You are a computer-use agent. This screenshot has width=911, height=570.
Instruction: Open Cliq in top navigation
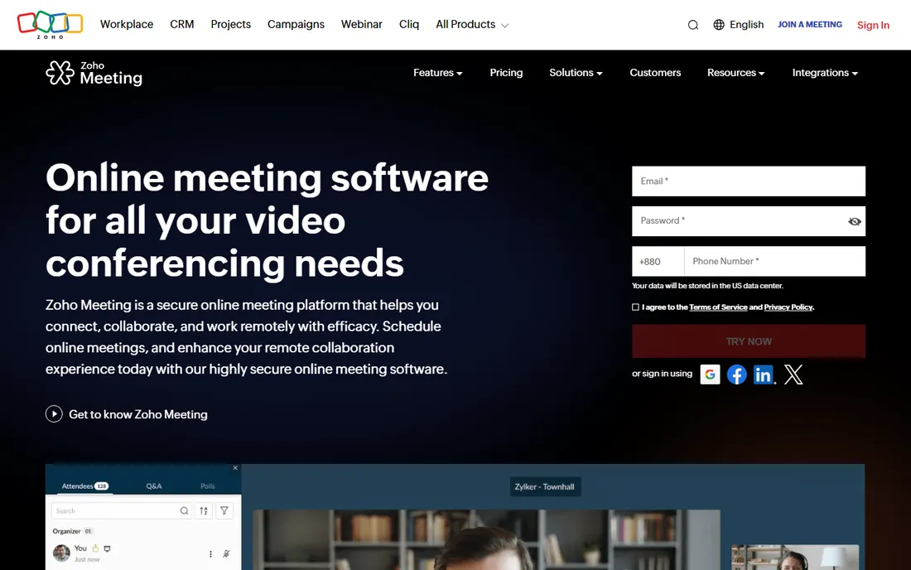point(409,24)
